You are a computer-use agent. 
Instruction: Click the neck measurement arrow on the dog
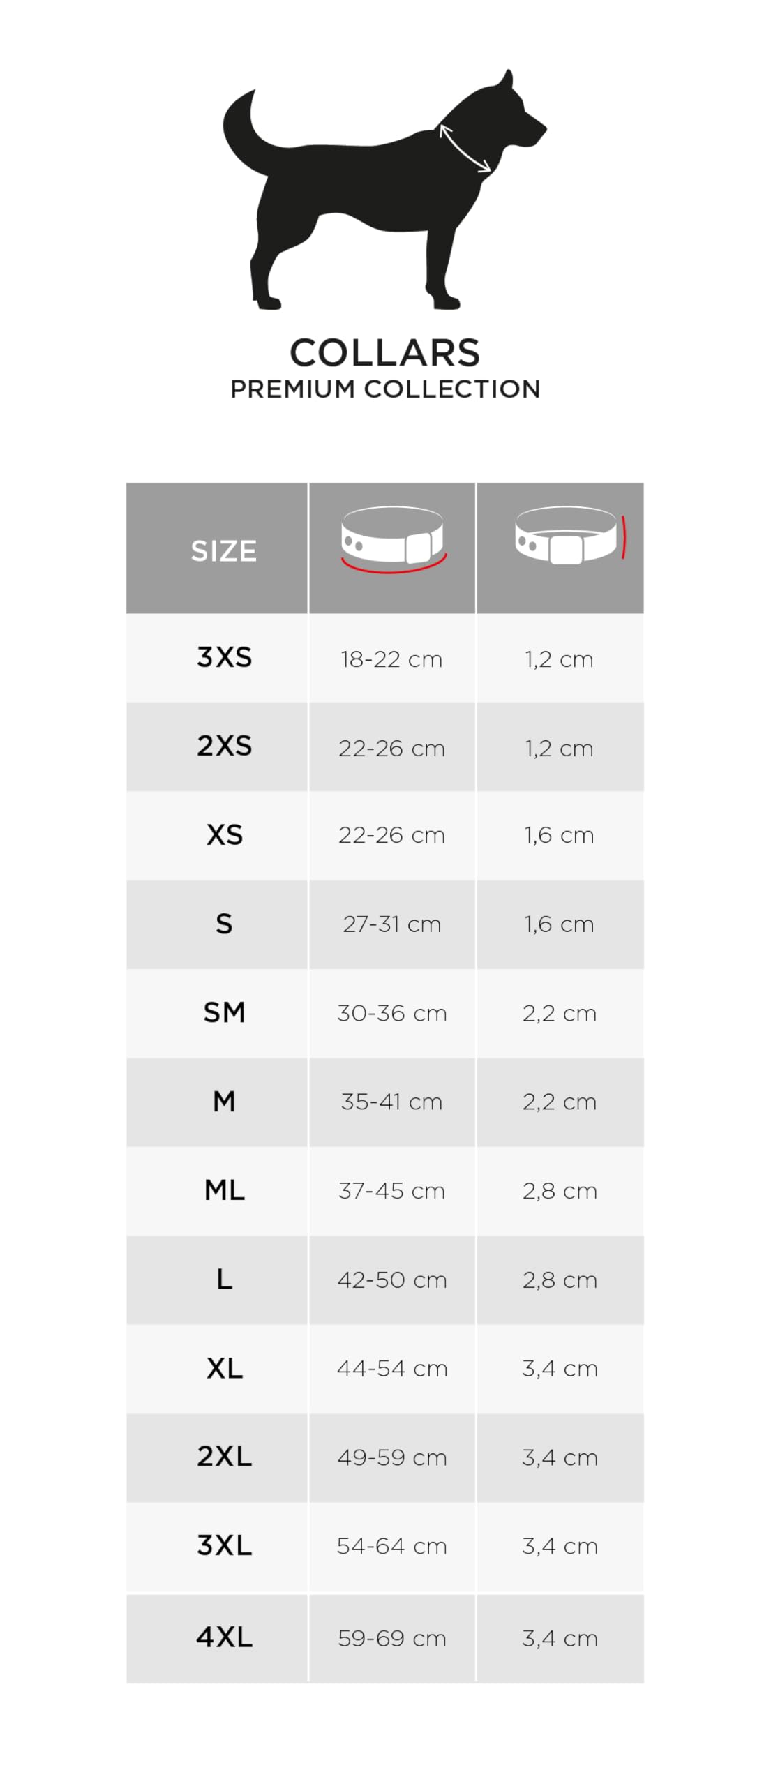(465, 149)
